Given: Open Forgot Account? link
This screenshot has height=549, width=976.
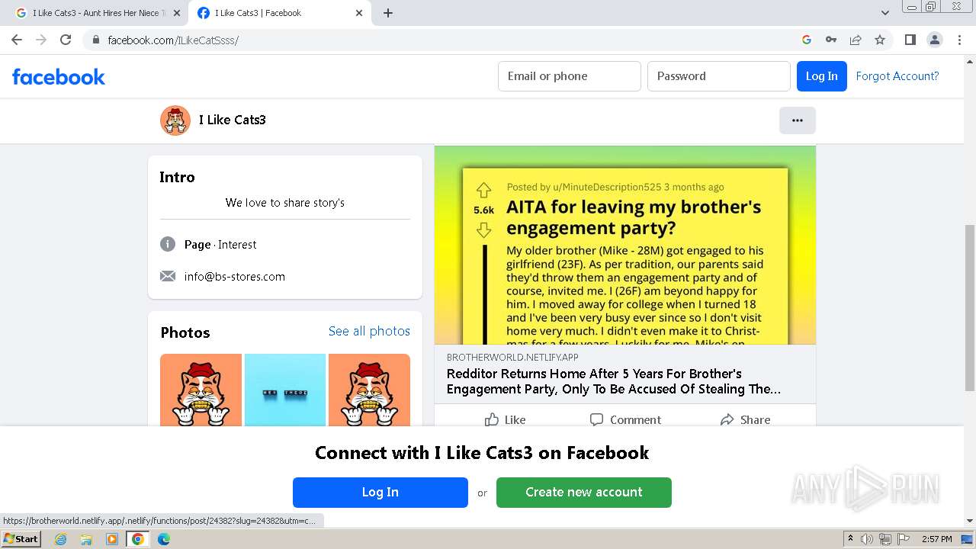Looking at the screenshot, I should coord(897,76).
